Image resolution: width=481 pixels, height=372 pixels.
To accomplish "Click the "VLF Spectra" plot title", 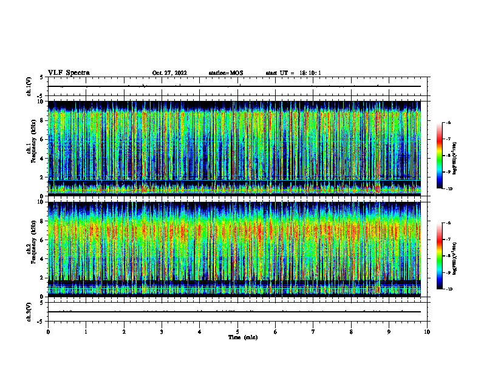I will (69, 73).
